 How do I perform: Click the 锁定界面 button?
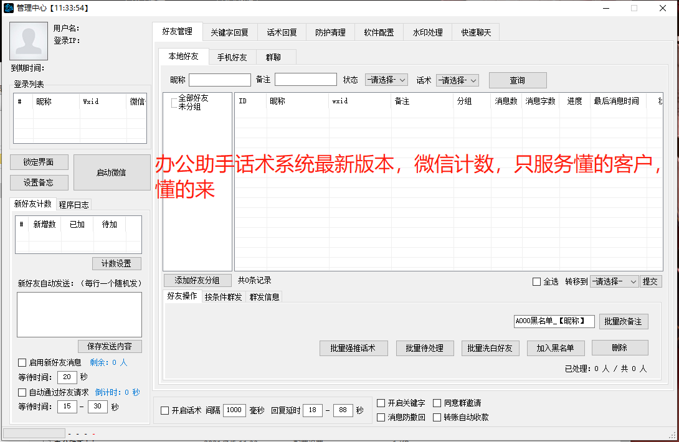click(39, 162)
